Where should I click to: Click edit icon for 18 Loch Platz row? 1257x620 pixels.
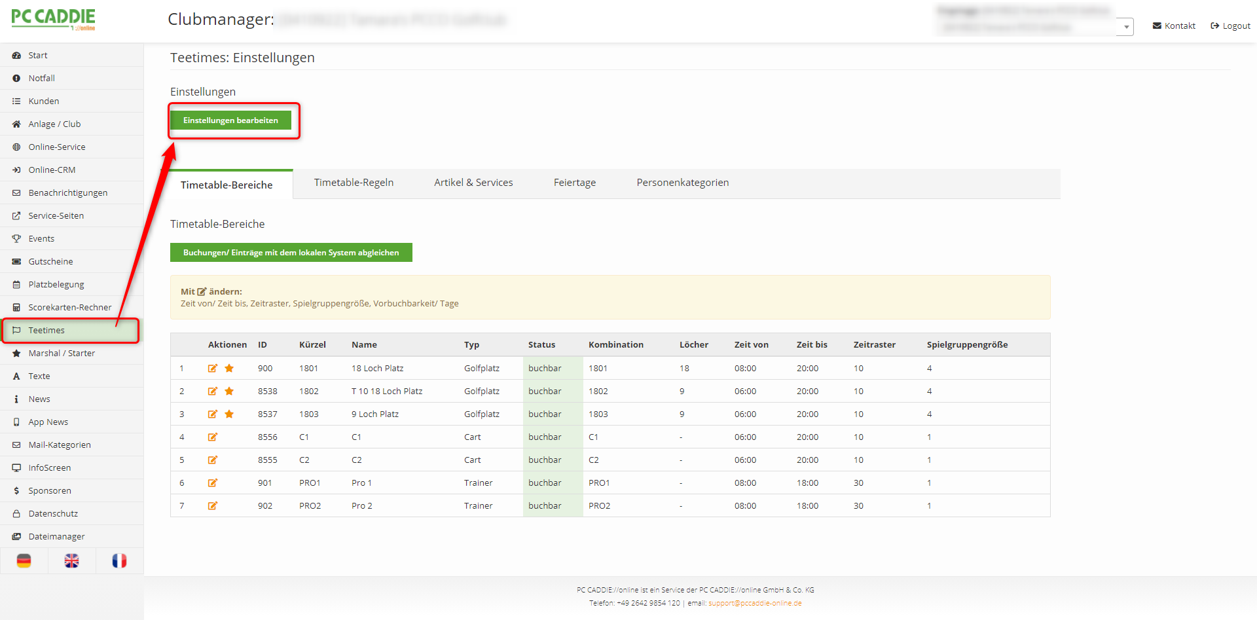213,369
